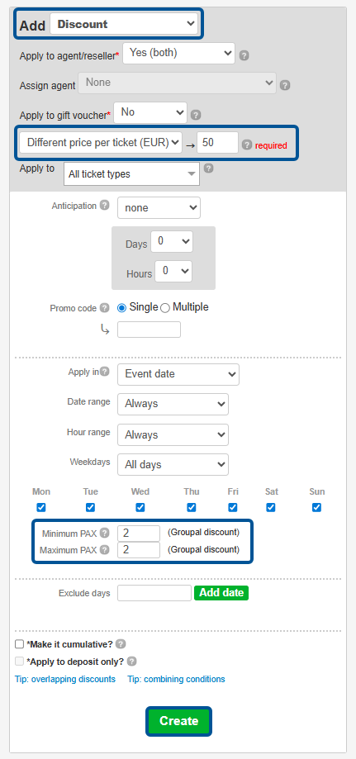Open the Date range dropdown
The width and height of the screenshot is (356, 759).
click(x=173, y=404)
